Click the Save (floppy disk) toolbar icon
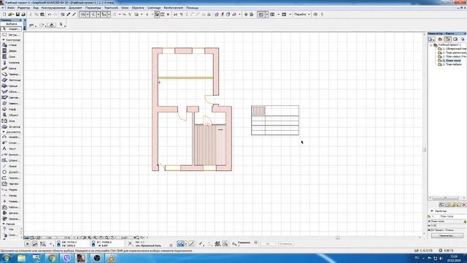The image size is (467, 263). pos(18,15)
